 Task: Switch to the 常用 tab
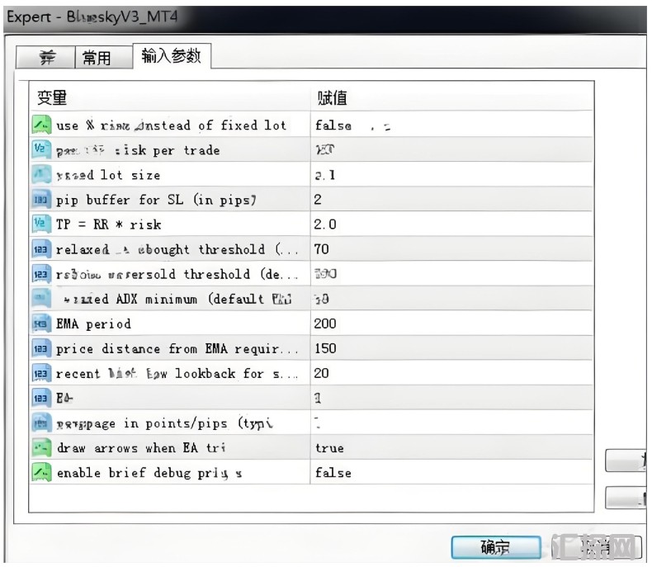(97, 58)
